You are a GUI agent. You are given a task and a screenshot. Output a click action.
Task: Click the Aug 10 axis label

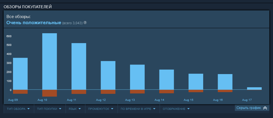coord(42,100)
